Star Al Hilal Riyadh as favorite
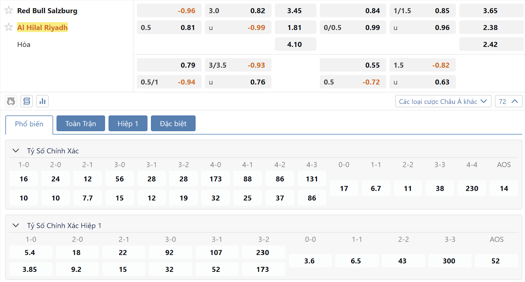This screenshot has height=282, width=525. (x=9, y=27)
